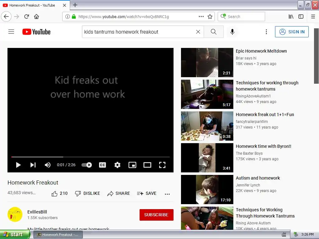Visit the Briar says hi channel

(246, 58)
